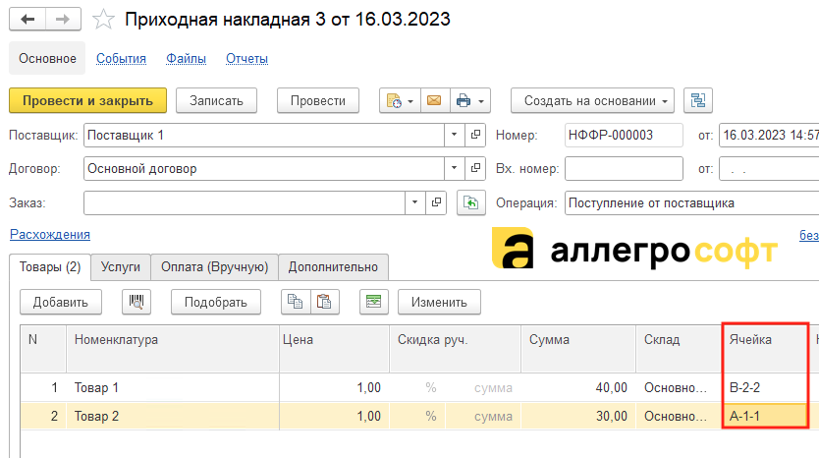Image resolution: width=819 pixels, height=458 pixels.
Task: Click the cell B-2-2 in Ячейка column
Action: coord(765,387)
